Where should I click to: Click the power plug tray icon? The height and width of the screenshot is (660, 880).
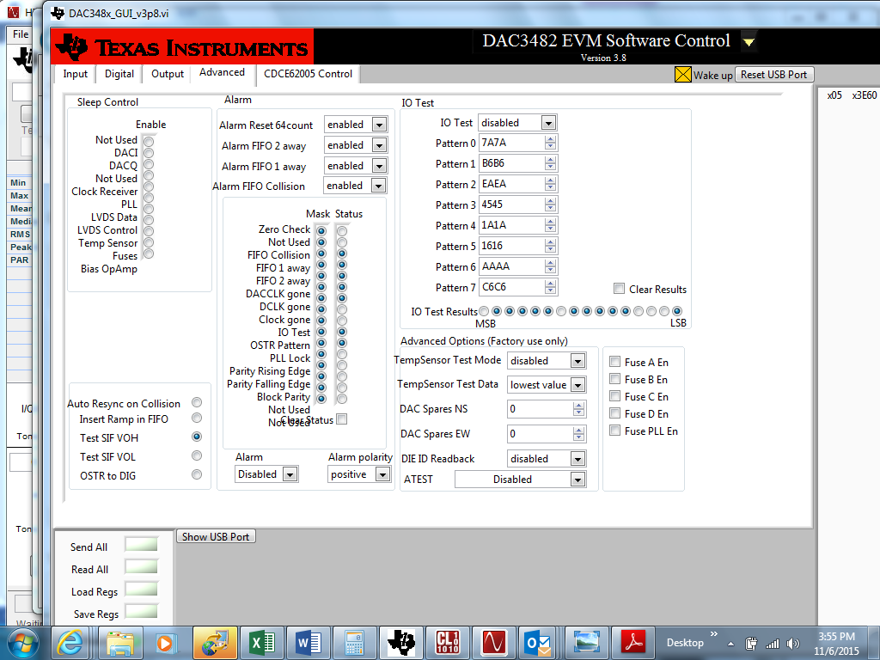pyautogui.click(x=751, y=644)
